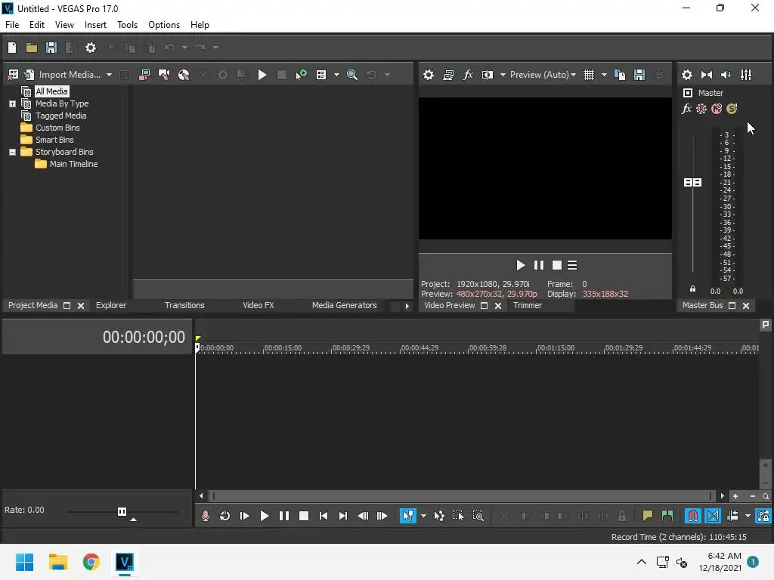Click the timeline horizontal scrollbar

(462, 495)
